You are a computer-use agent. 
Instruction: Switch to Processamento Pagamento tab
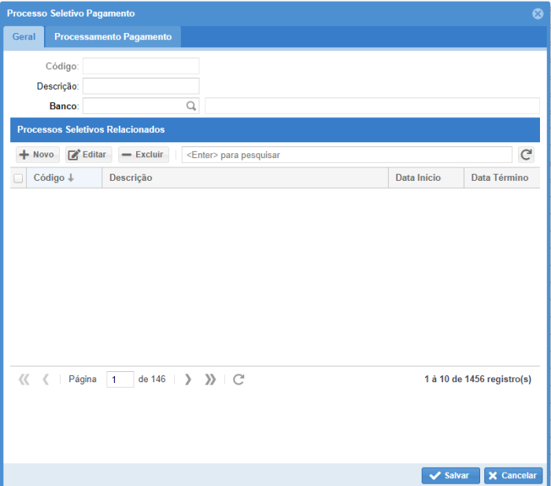coord(113,37)
